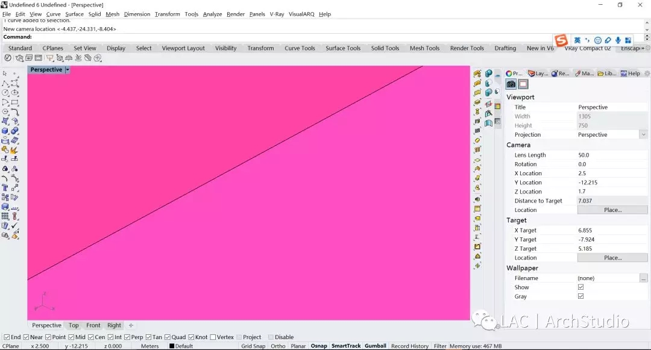This screenshot has width=651, height=350.
Task: Click the Explode tool icon
Action: [14, 150]
